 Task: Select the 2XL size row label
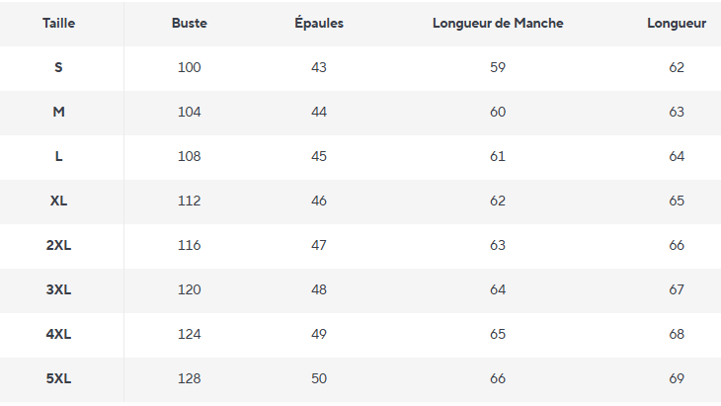pyautogui.click(x=58, y=246)
